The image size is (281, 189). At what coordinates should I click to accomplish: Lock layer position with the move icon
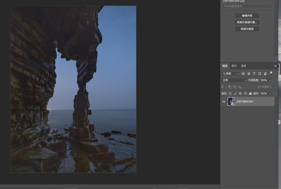(240, 94)
